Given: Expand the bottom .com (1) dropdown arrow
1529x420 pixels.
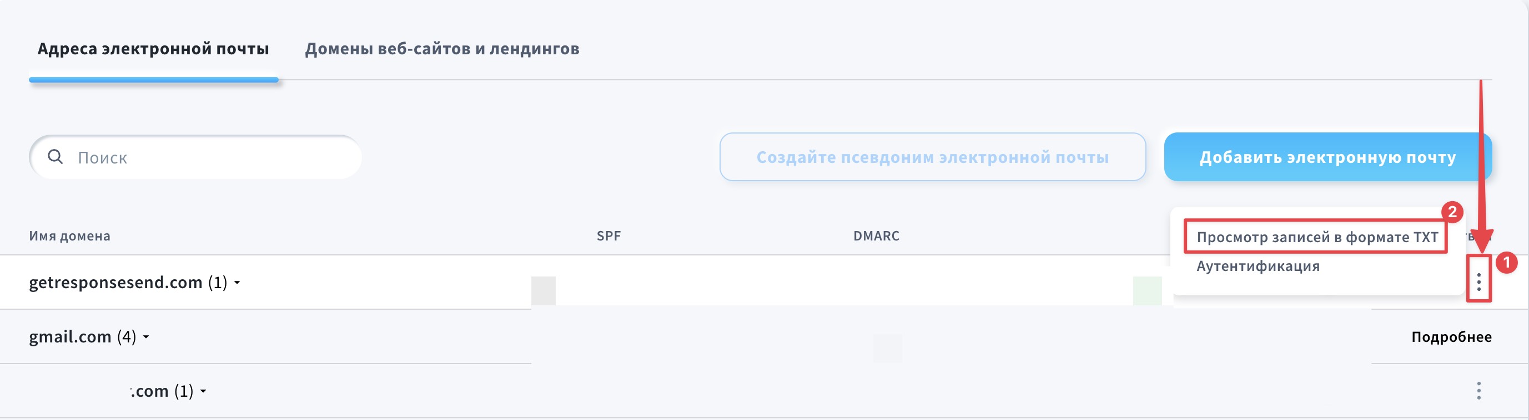Looking at the screenshot, I should [203, 391].
